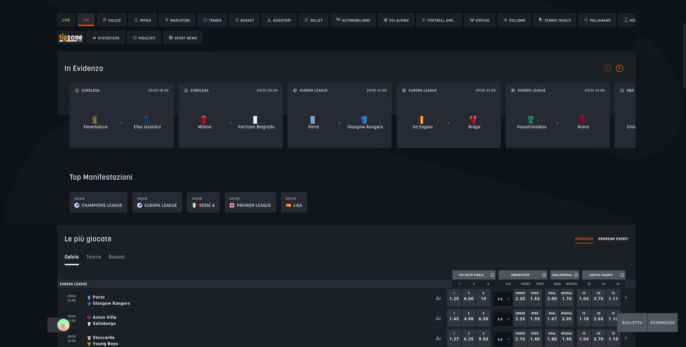Open statistics for Porto vs Glasgow Rangers
686x347 pixels.
point(438,298)
